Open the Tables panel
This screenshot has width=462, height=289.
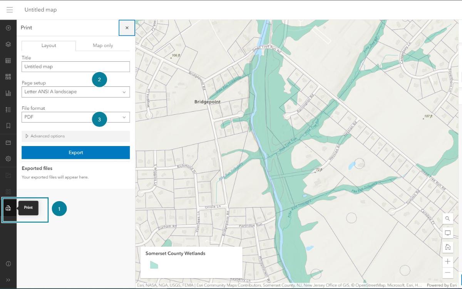(8, 60)
